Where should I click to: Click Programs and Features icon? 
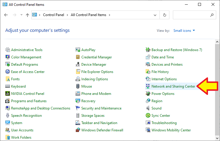[8, 101]
